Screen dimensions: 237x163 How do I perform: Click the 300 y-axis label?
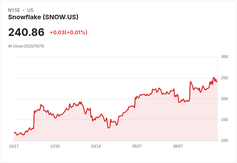[224, 57]
